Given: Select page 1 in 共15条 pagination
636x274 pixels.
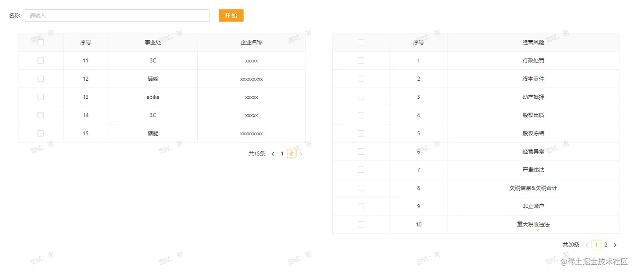Looking at the screenshot, I should (x=282, y=154).
